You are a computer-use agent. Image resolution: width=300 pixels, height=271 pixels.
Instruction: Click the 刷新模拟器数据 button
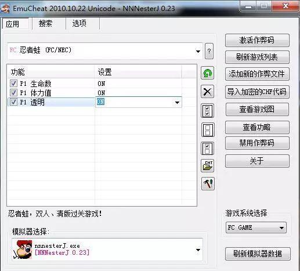tap(258, 254)
